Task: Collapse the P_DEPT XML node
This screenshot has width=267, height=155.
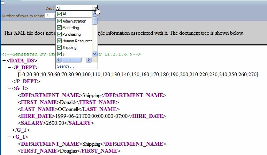Action: pos(9,67)
